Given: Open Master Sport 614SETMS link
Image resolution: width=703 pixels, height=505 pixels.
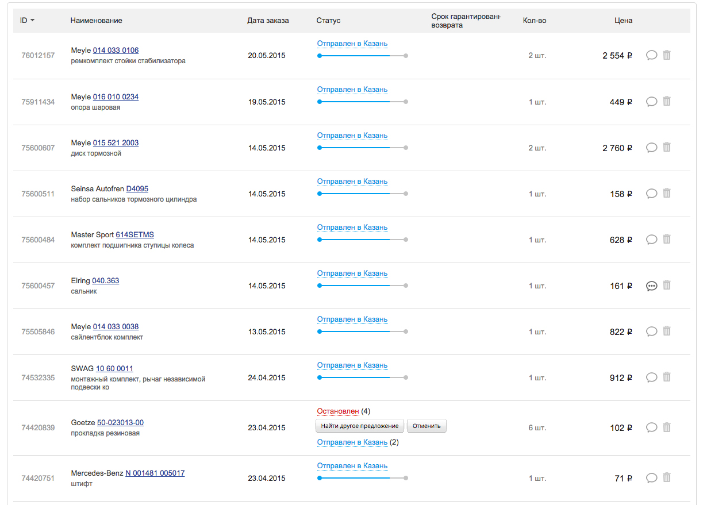Looking at the screenshot, I should tap(135, 234).
